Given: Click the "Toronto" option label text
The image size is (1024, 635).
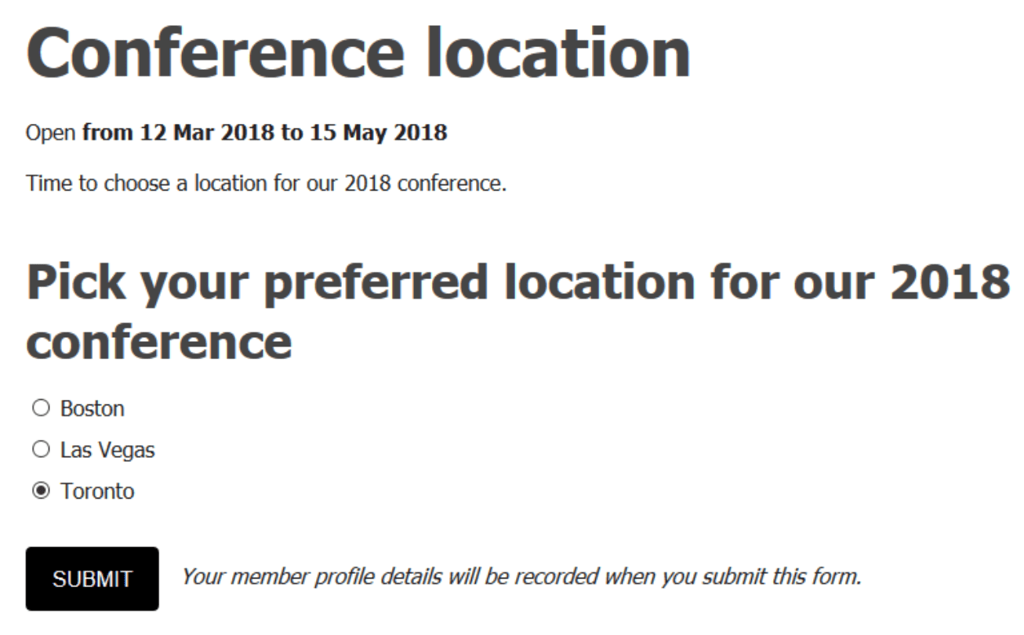Looking at the screenshot, I should coord(97,492).
